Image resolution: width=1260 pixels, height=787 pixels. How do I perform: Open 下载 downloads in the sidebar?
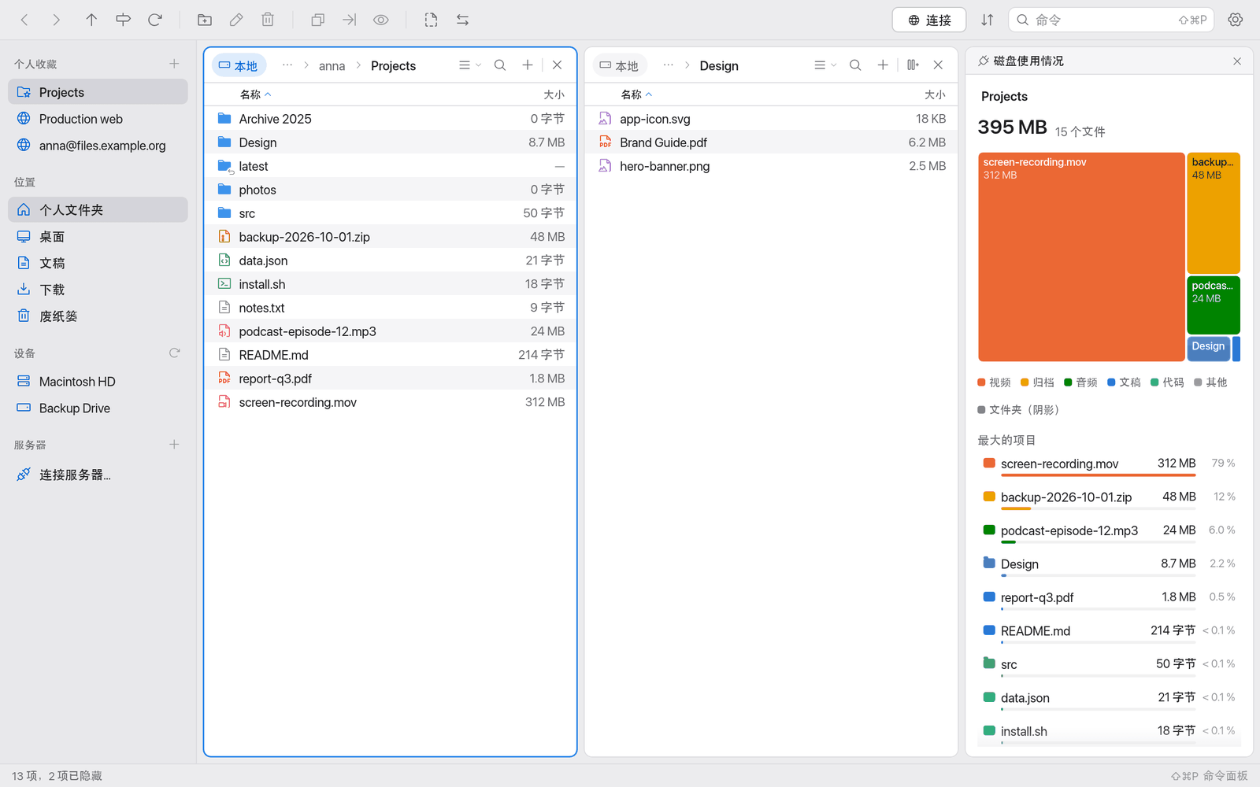98,290
